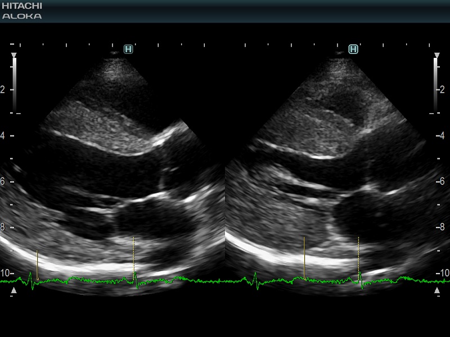Screen dimensions: 450x337
Task: Click the bottom-right upward triangle marker
Action: pos(436,290)
